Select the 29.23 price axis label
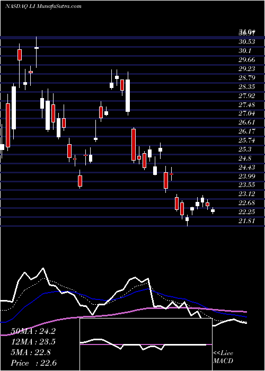265x371 pixels. tap(247, 69)
